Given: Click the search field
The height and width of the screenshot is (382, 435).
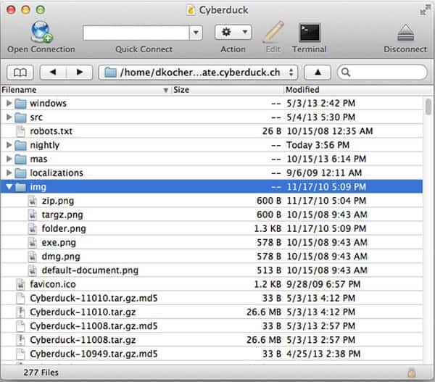Looking at the screenshot, I should 382,72.
